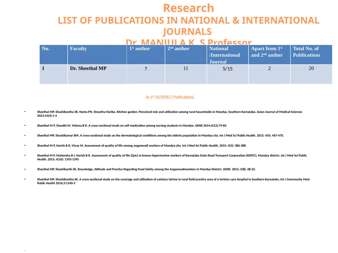Click 'National /International Journal' column header

(x=228, y=55)
